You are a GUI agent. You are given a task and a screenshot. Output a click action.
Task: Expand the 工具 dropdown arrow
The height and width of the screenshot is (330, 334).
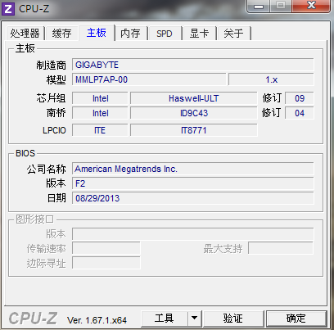point(194,319)
